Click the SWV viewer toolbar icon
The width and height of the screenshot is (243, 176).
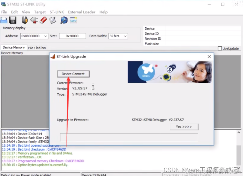point(73,20)
